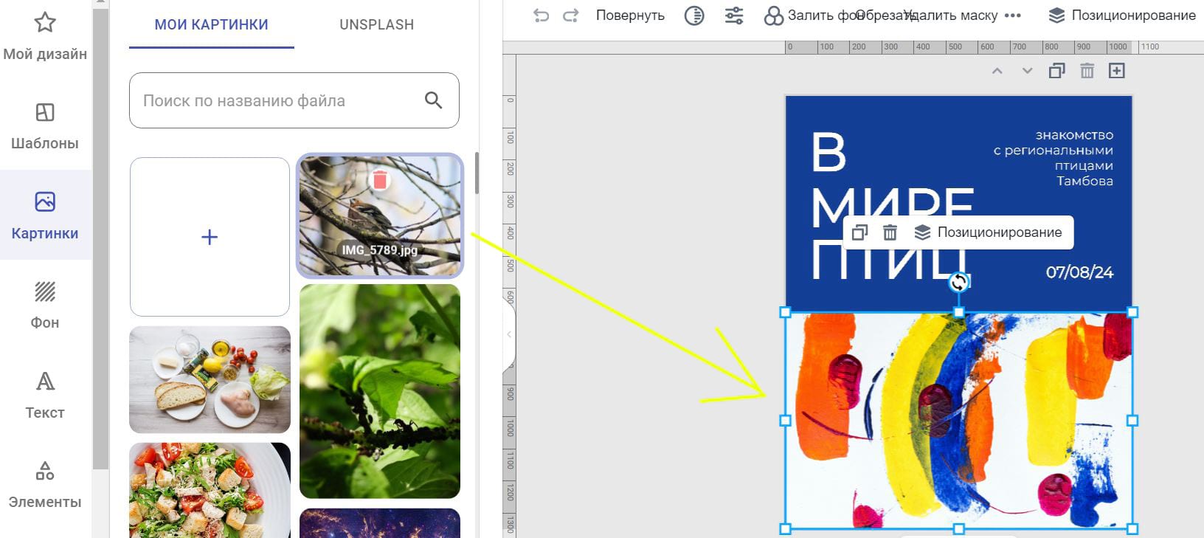Move the page down with the chevron
This screenshot has width=1204, height=538.
click(1027, 71)
